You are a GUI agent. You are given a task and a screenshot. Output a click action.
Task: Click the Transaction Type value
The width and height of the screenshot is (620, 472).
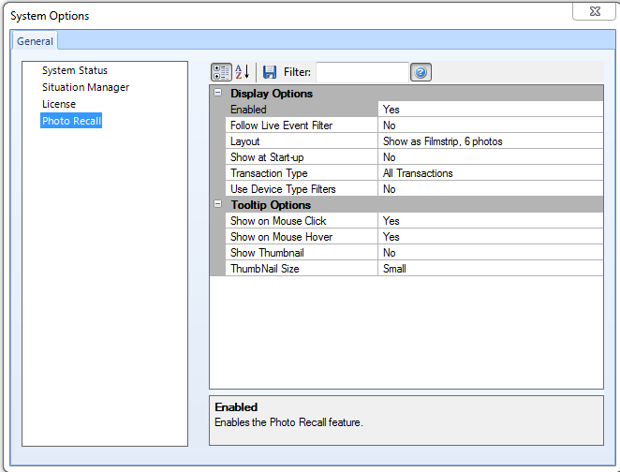click(x=490, y=173)
